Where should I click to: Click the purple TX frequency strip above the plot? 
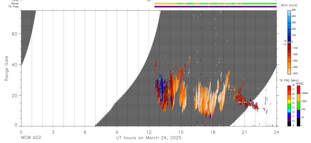216,7
